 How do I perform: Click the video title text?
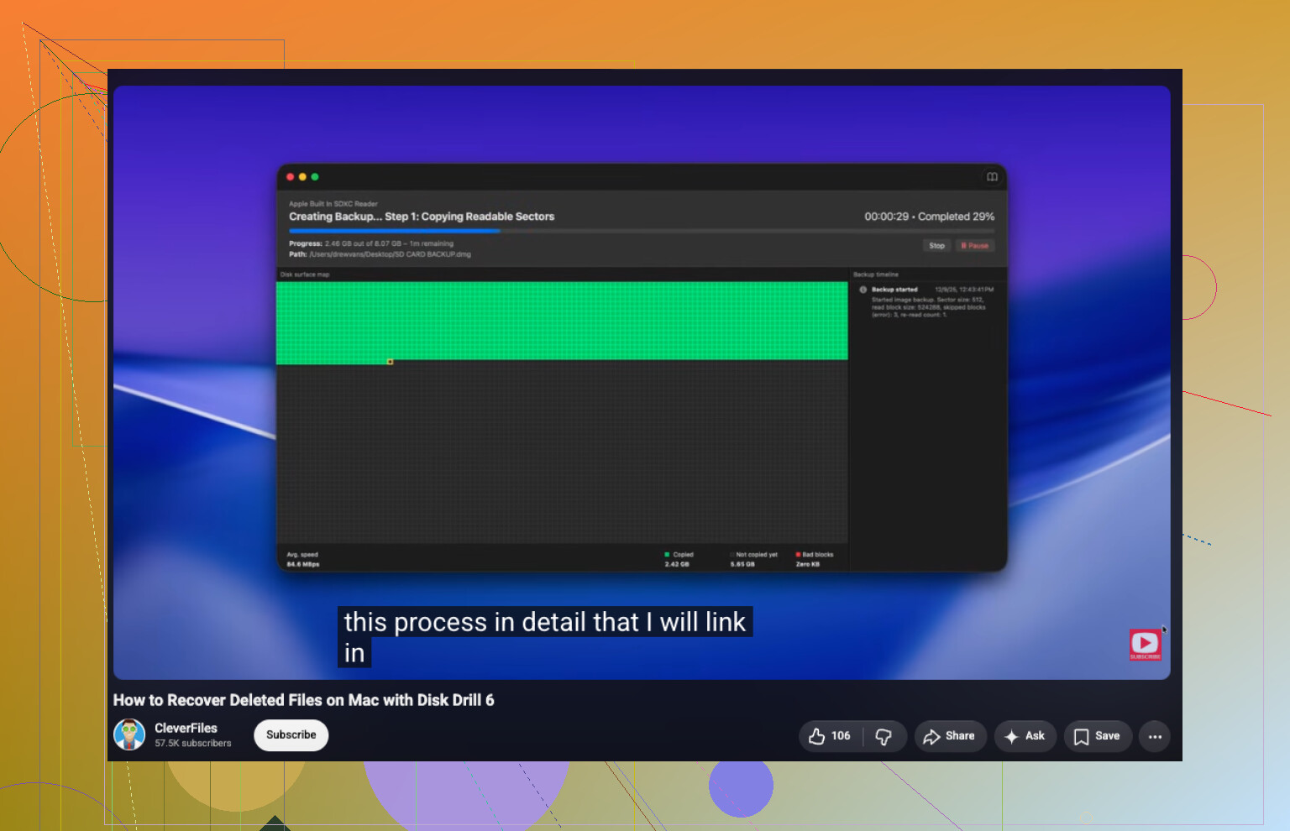304,700
